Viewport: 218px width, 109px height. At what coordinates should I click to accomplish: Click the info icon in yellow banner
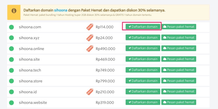(x=14, y=11)
